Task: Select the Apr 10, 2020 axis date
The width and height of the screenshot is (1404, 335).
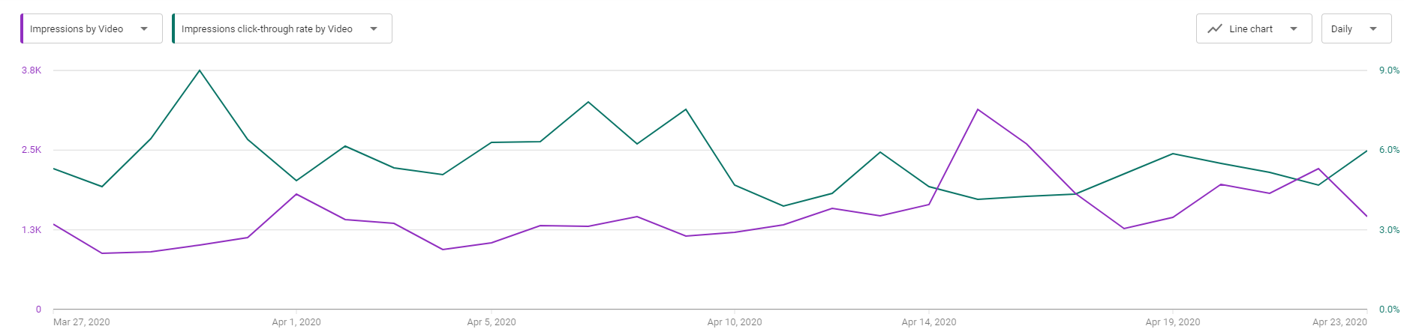Action: (x=734, y=322)
